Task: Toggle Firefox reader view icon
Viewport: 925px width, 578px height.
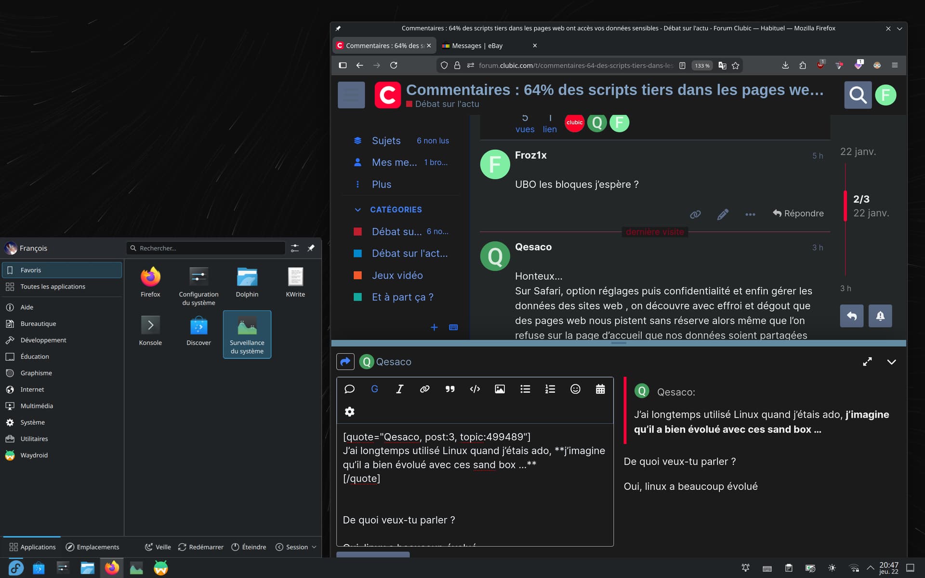Action: [682, 66]
